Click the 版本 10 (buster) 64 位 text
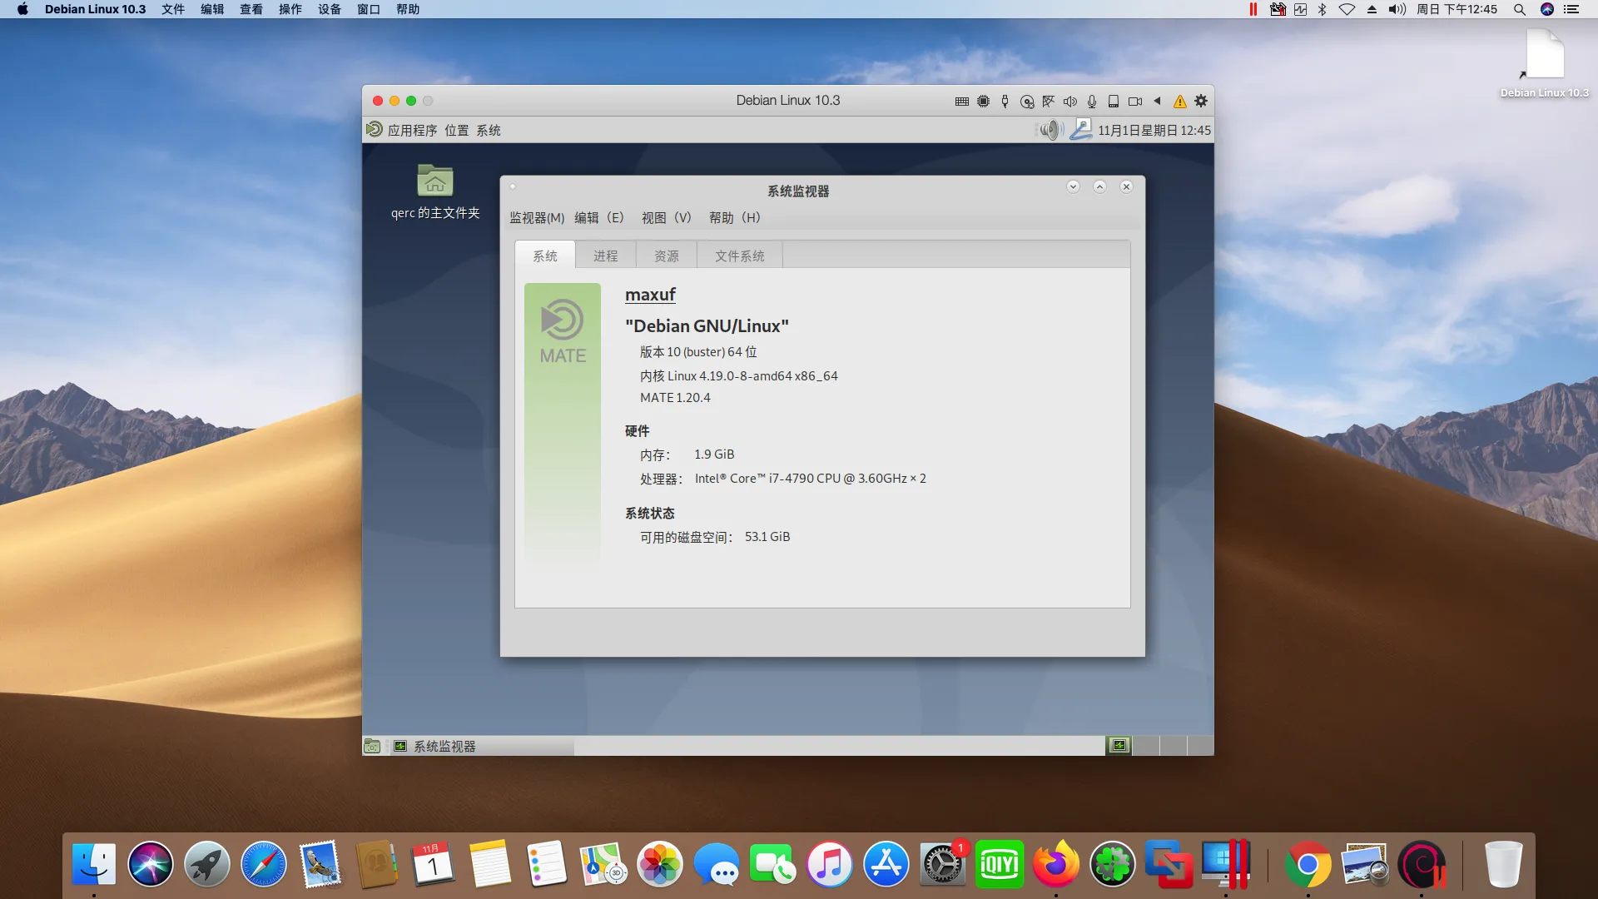1598x899 pixels. coord(698,352)
